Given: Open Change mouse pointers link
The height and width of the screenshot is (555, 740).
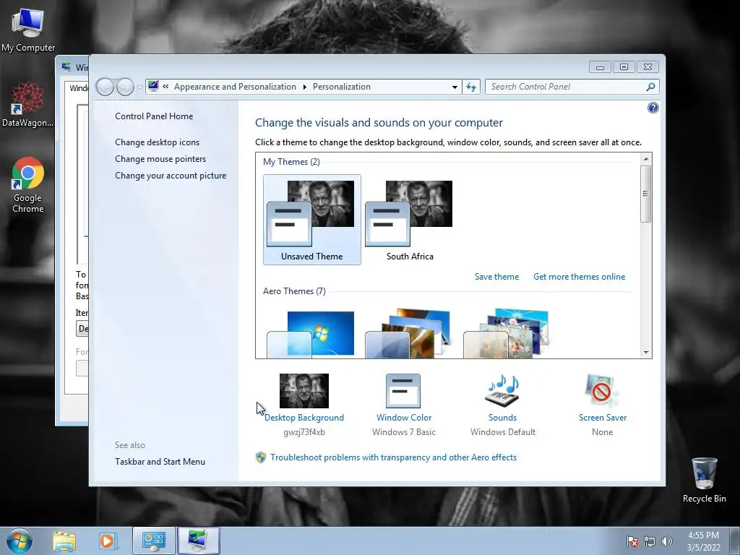Looking at the screenshot, I should [160, 158].
